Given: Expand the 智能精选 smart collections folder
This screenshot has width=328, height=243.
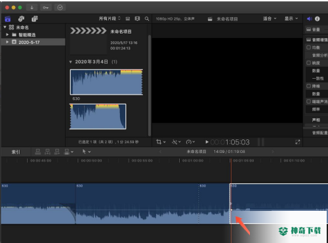Looking at the screenshot, I should tap(7, 35).
